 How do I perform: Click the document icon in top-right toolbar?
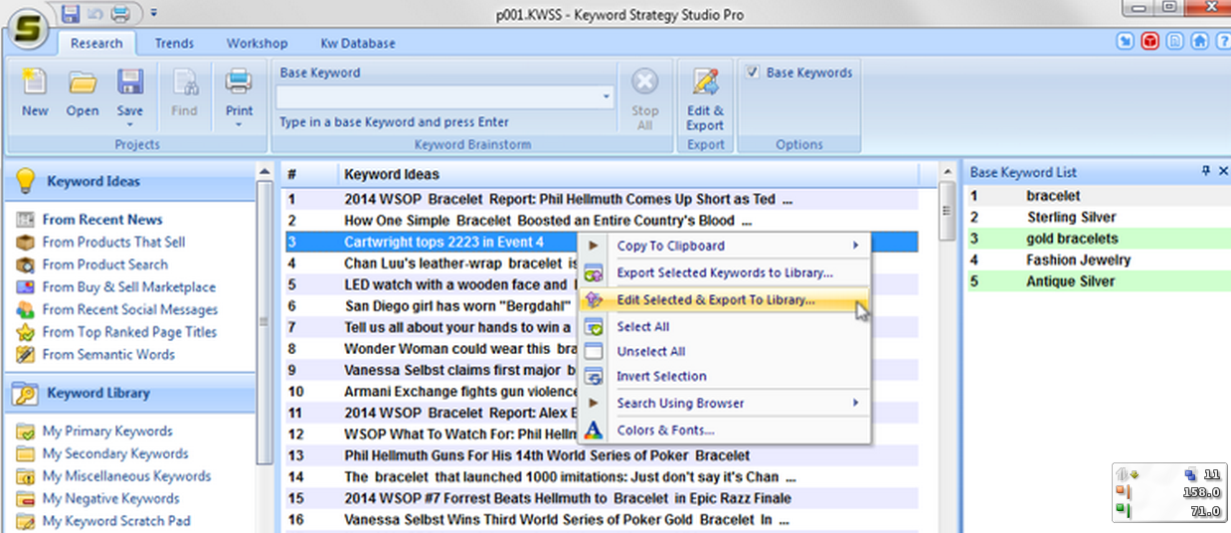pyautogui.click(x=1175, y=42)
